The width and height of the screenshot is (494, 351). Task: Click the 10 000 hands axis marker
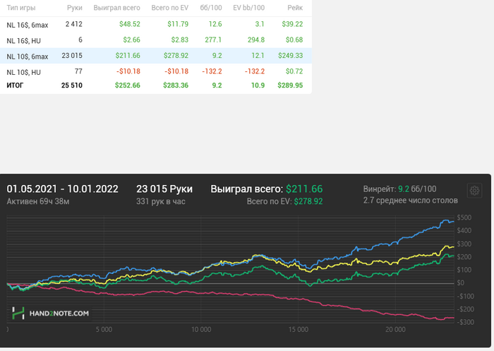[201, 329]
